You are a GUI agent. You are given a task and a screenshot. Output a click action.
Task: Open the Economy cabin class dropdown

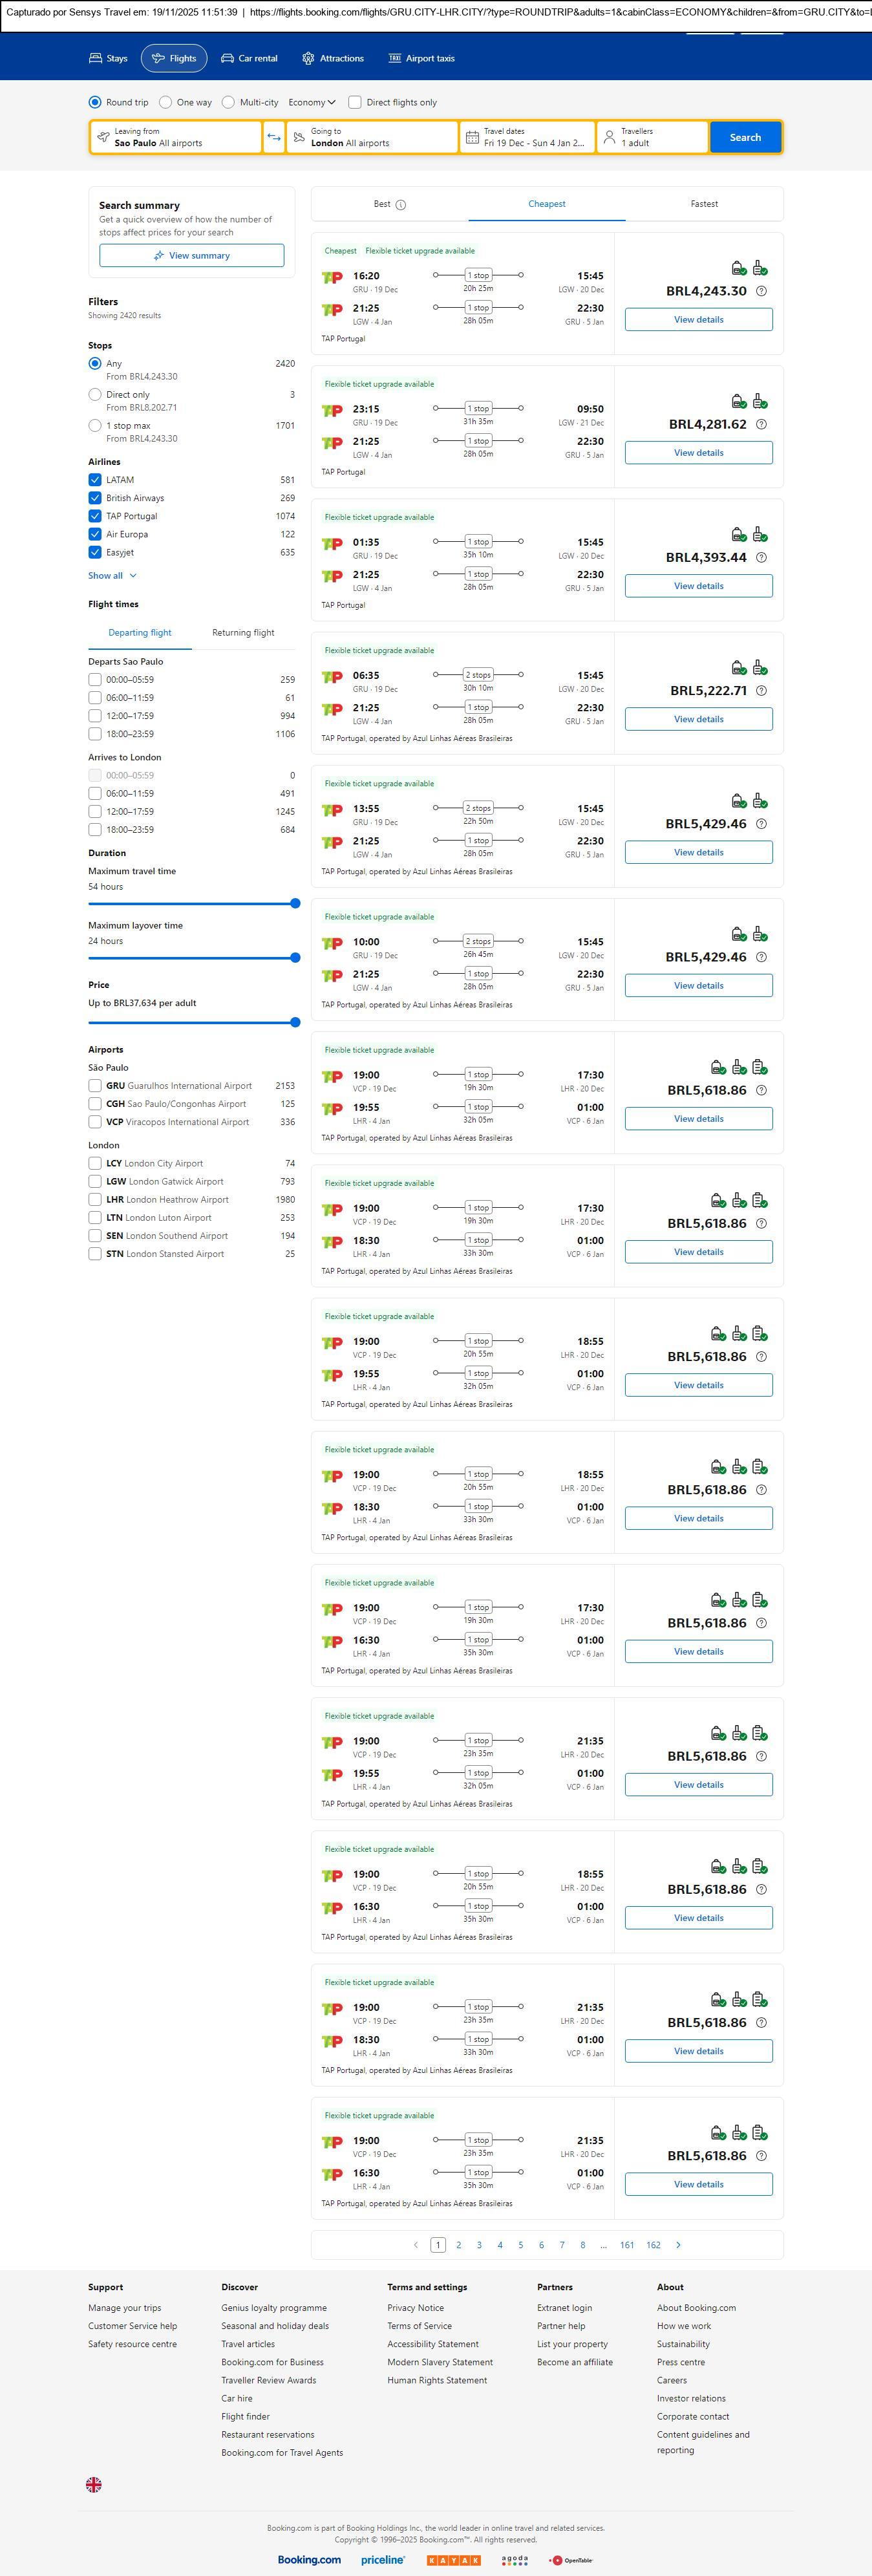click(x=311, y=102)
